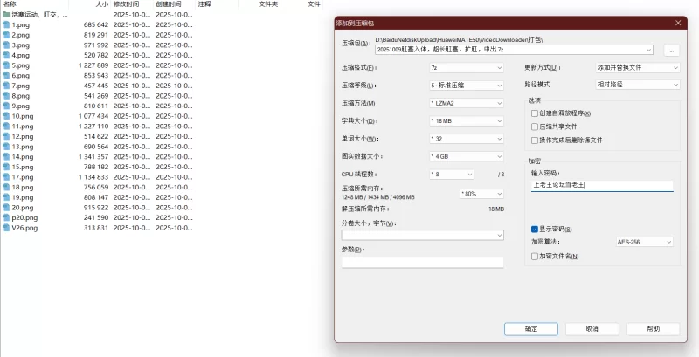Open the 路径模式 dropdown

point(638,84)
